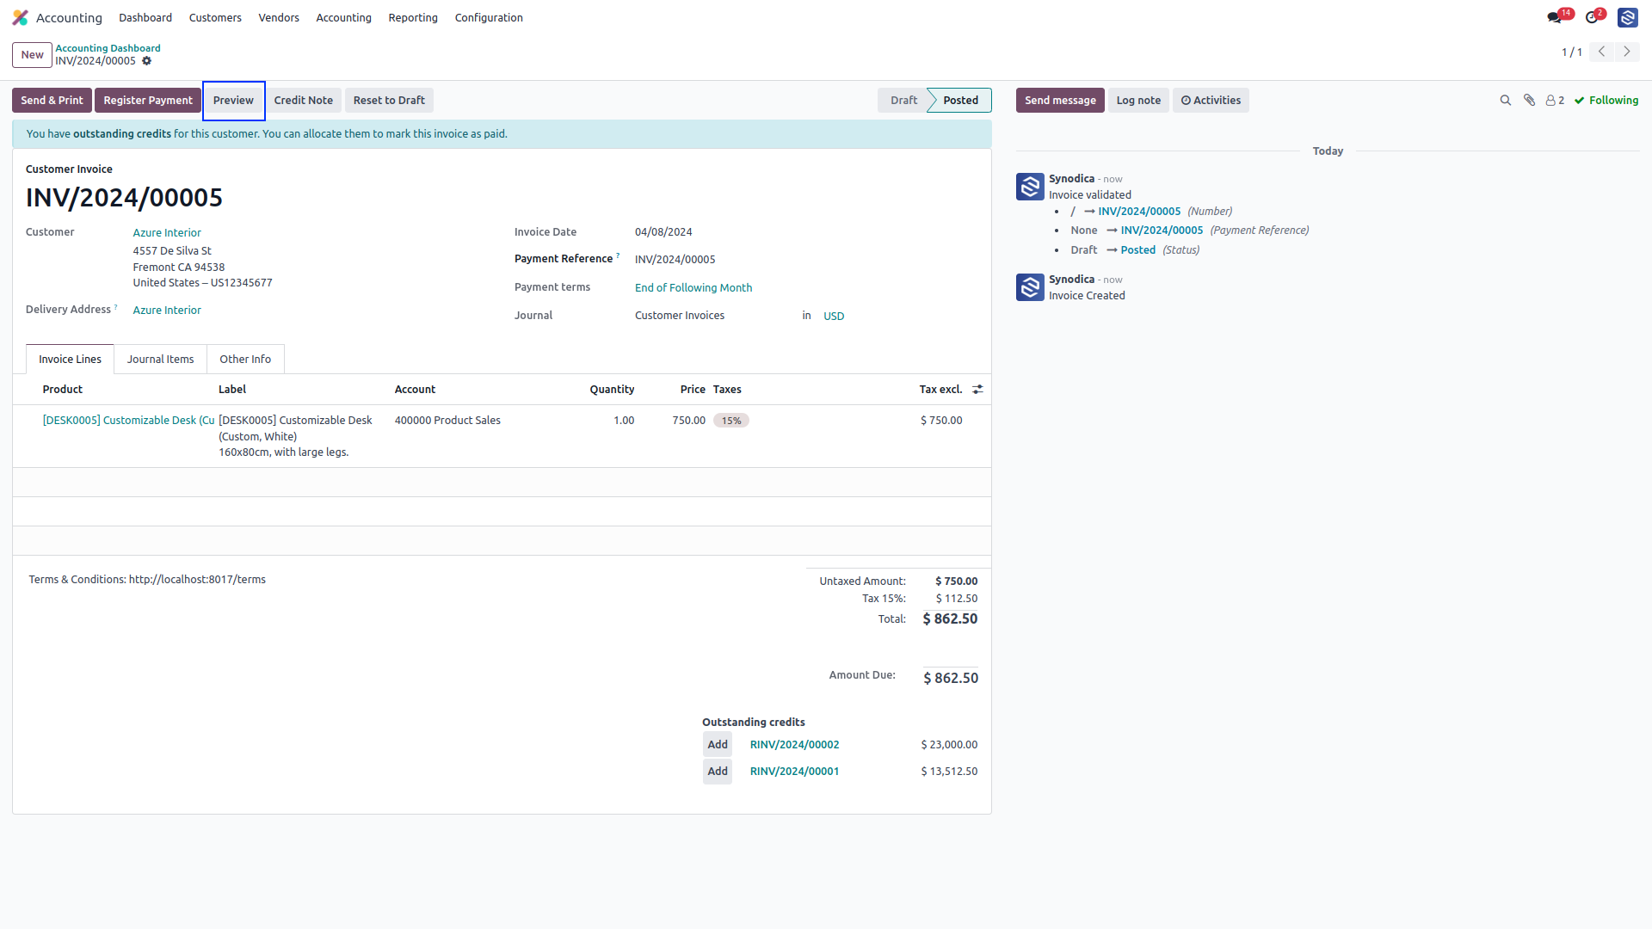Click Reset to Draft button
The width and height of the screenshot is (1652, 929).
(x=389, y=101)
